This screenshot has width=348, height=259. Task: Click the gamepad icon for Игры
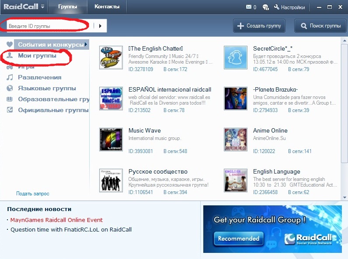[x=10, y=67]
